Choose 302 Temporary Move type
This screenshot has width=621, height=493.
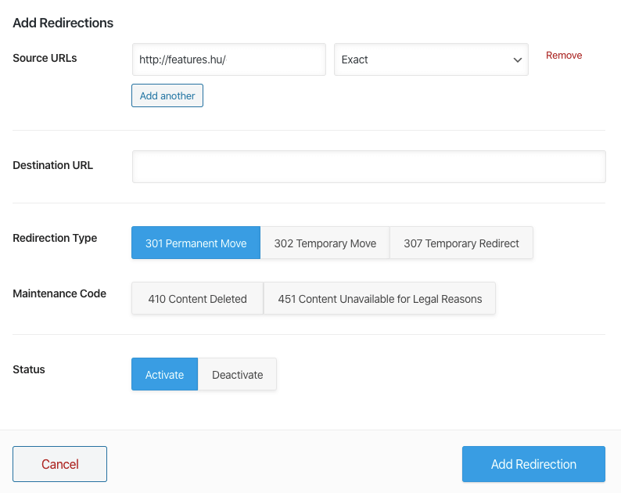(325, 243)
